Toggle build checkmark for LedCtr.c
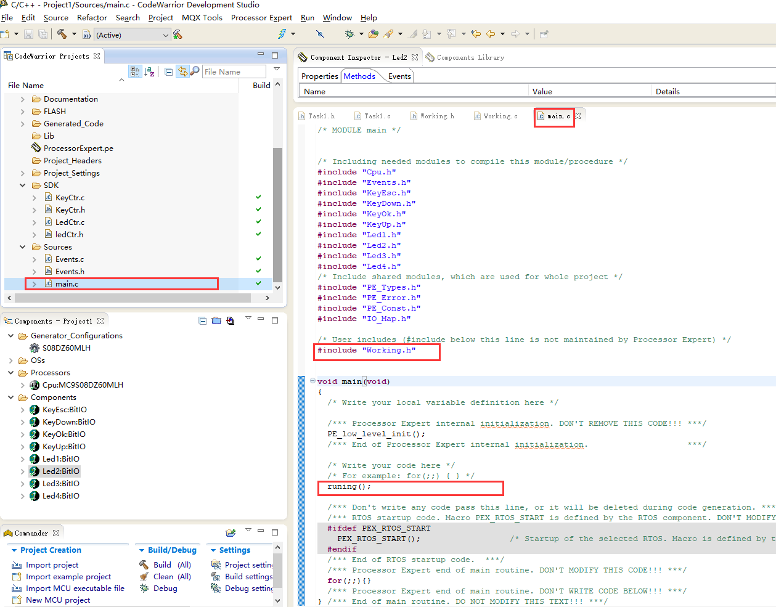Screen dimensions: 776x607 (x=259, y=222)
